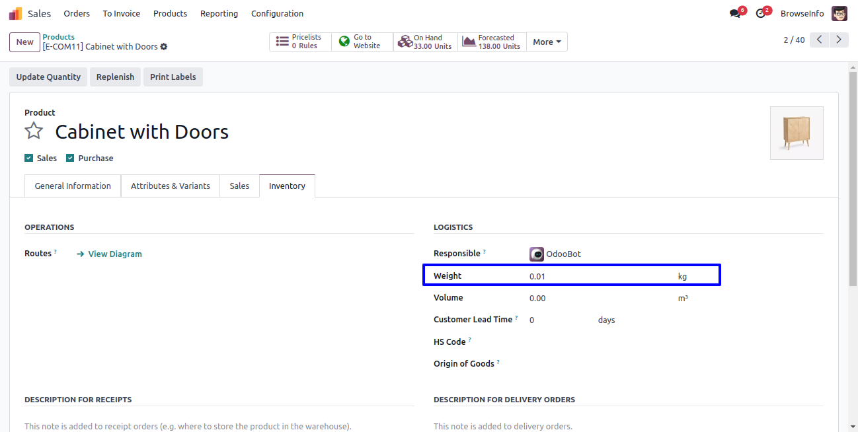
Task: Open the Forecasted 138.00 Units button
Action: [492, 42]
